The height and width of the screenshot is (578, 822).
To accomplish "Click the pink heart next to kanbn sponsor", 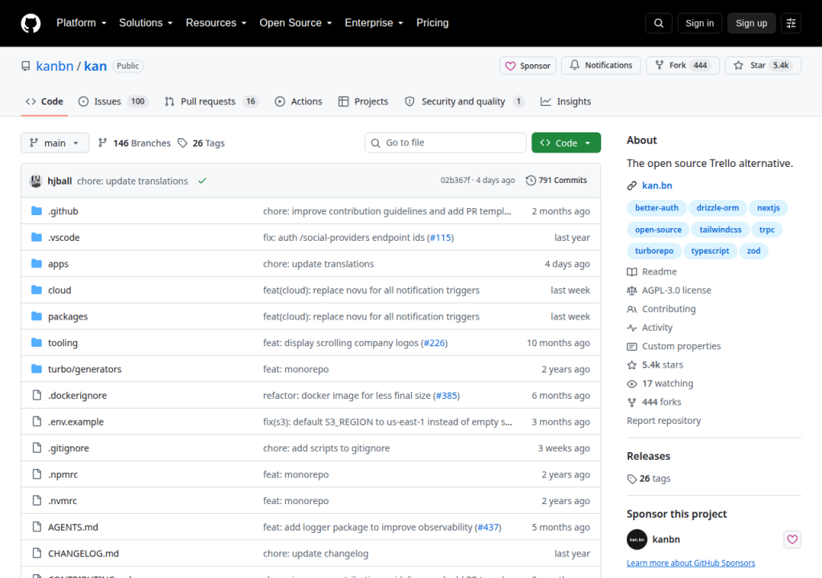I will [792, 539].
